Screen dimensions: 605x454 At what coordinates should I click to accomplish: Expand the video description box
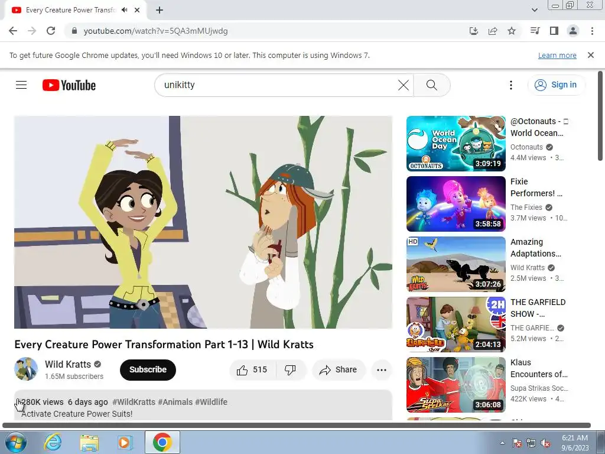tap(203, 406)
